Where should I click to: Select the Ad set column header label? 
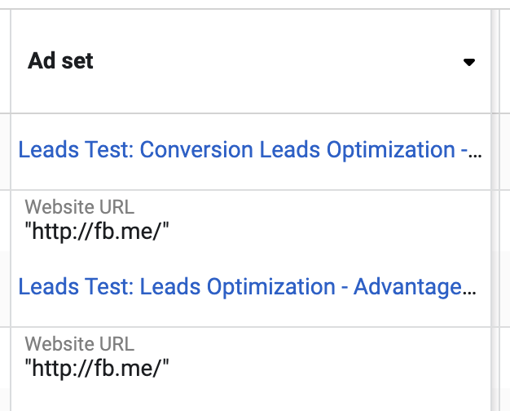point(60,61)
